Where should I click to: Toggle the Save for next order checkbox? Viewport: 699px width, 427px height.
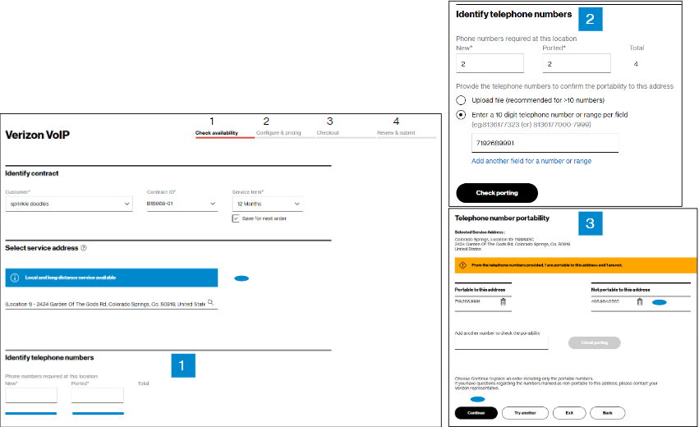coord(236,218)
